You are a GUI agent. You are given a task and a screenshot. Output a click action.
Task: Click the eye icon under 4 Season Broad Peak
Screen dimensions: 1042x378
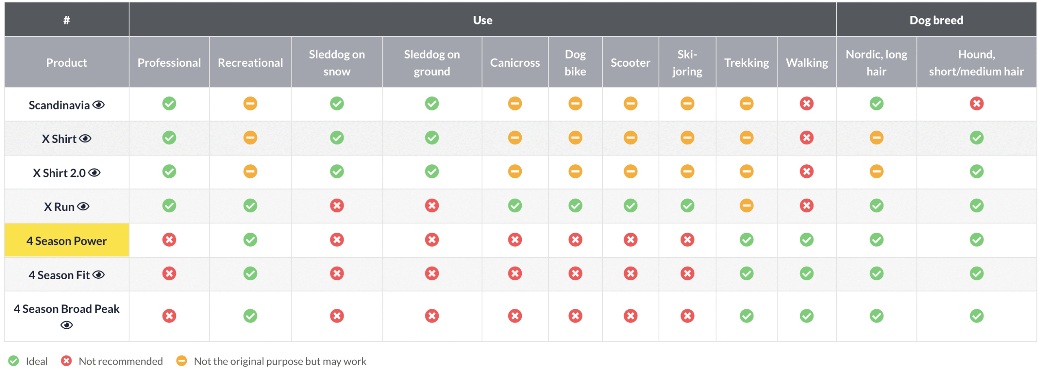67,325
